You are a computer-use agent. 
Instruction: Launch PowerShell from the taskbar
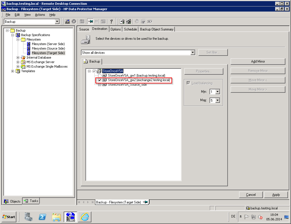42,217
